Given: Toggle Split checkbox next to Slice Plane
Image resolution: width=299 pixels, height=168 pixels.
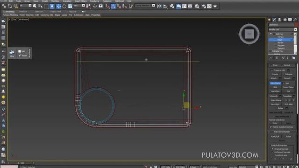Looking at the screenshot, I should pyautogui.click(x=284, y=83).
